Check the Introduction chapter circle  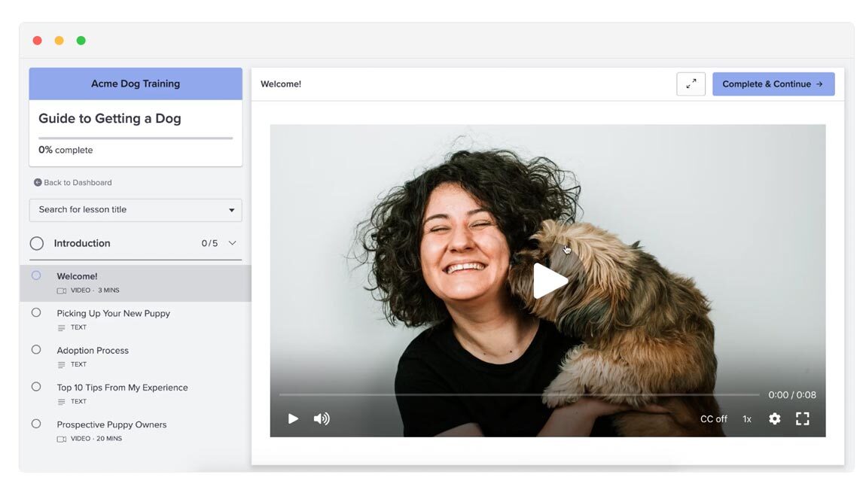37,243
